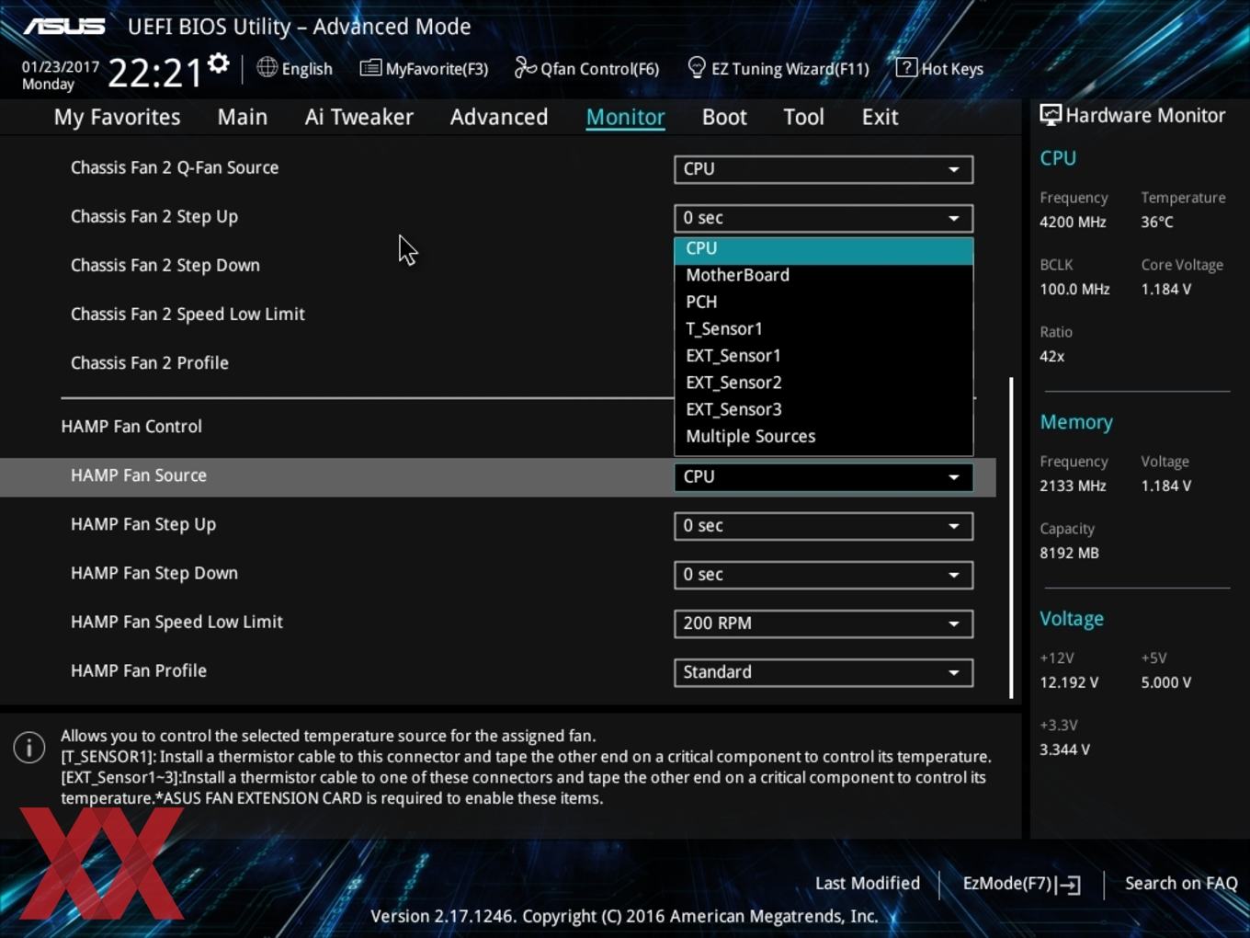The height and width of the screenshot is (938, 1250).
Task: Pick EXT_Sensor1 from the list
Action: click(x=824, y=356)
